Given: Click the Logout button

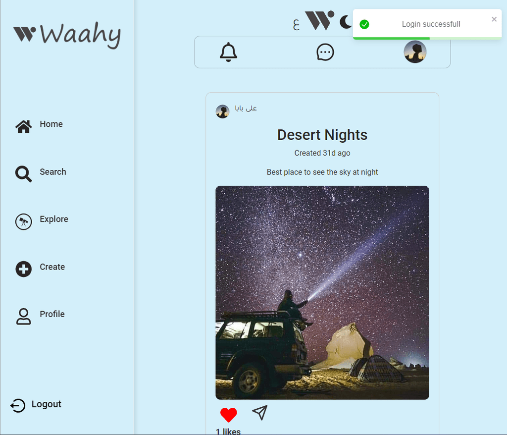Looking at the screenshot, I should 36,405.
